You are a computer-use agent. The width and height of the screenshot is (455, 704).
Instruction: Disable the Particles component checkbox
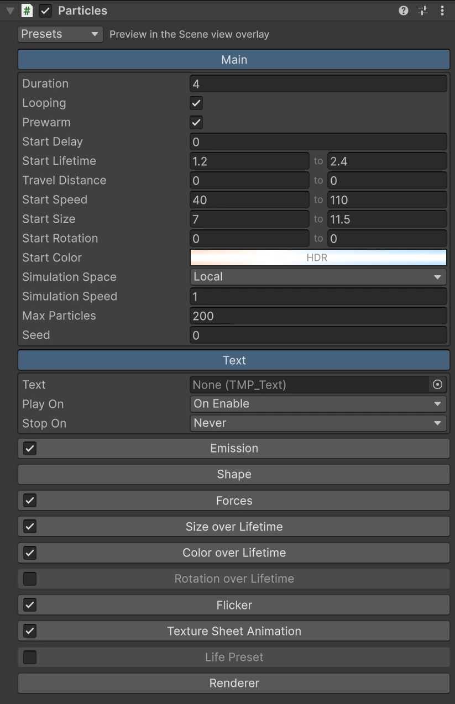(45, 10)
